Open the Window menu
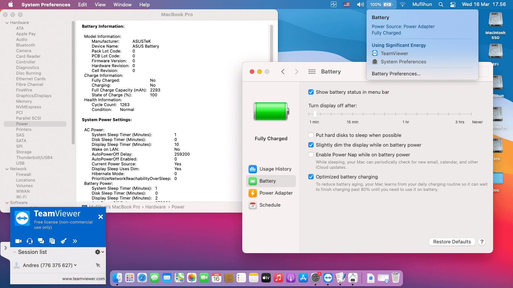 click(122, 4)
